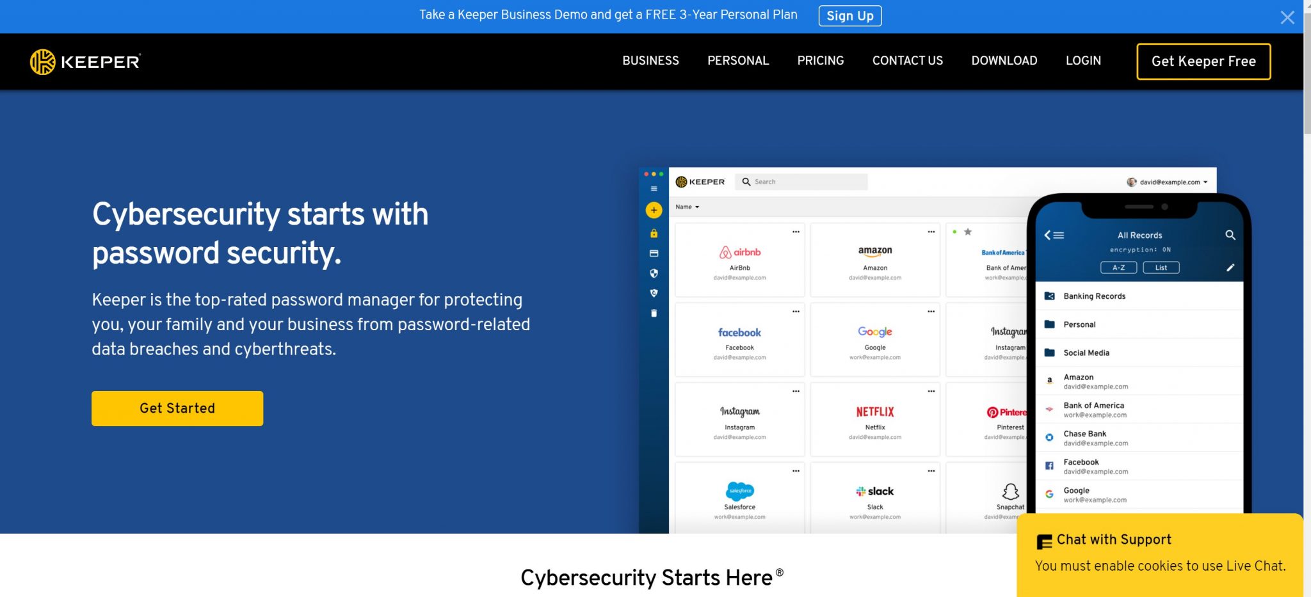Click the Slack logo in record card
The image size is (1311, 597).
pyautogui.click(x=875, y=491)
